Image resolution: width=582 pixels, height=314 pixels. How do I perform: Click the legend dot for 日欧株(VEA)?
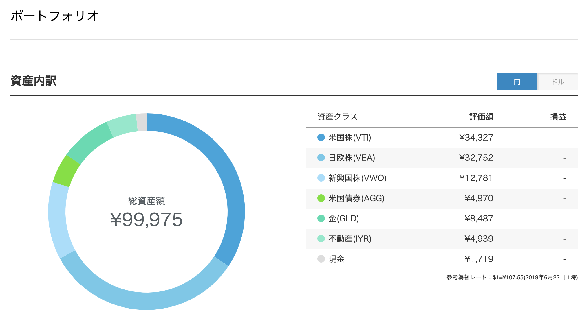[x=321, y=158]
